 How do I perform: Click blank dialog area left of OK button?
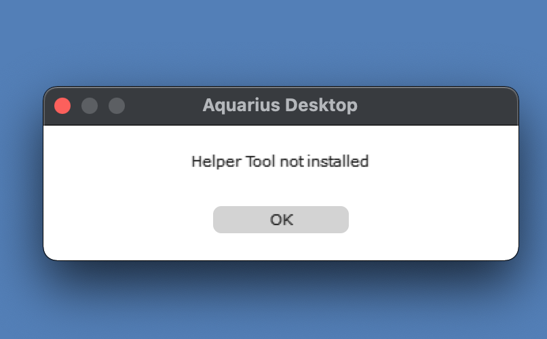[128, 220]
